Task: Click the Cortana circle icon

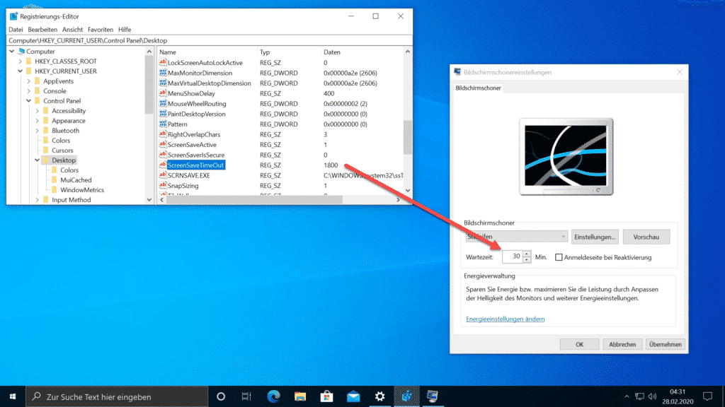Action: (221, 396)
